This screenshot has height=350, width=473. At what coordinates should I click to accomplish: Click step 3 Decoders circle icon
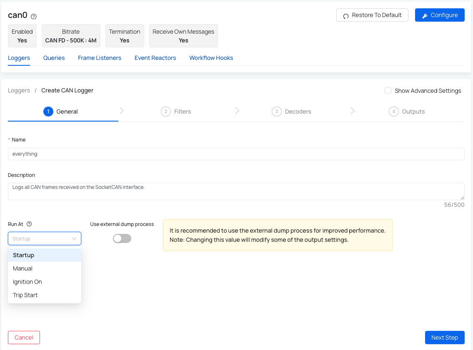coord(276,112)
